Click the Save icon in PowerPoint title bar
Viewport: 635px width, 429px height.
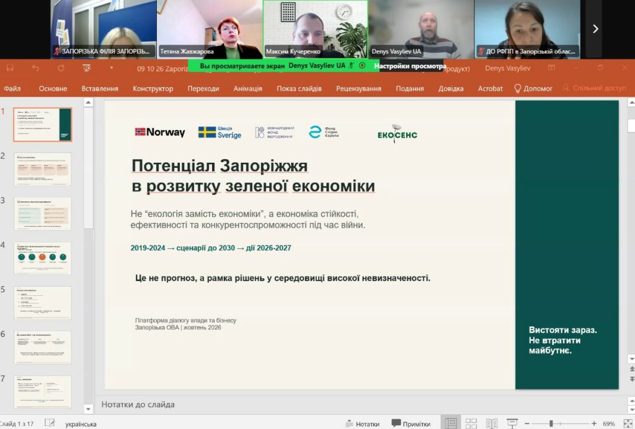[10, 68]
